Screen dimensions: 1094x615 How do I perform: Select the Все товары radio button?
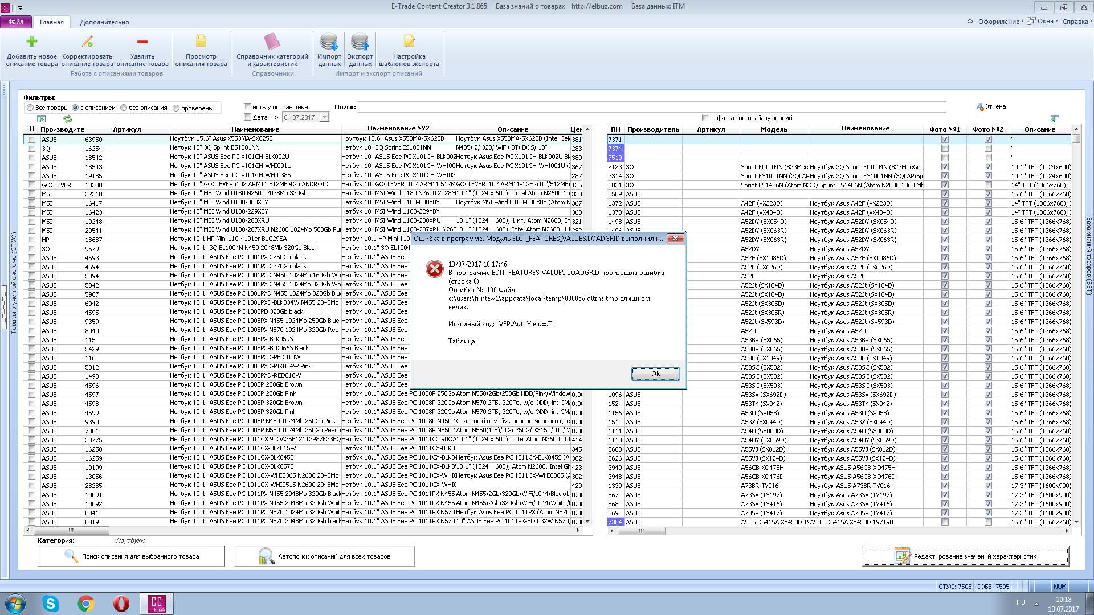pos(30,108)
